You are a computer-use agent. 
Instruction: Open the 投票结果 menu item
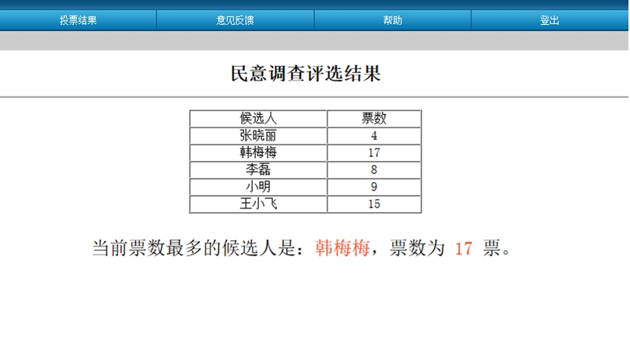pyautogui.click(x=78, y=20)
